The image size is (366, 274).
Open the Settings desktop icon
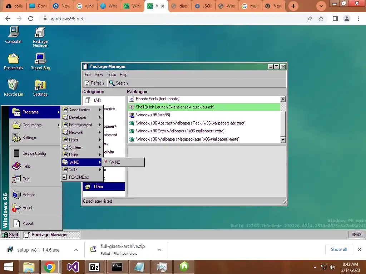pos(40,88)
